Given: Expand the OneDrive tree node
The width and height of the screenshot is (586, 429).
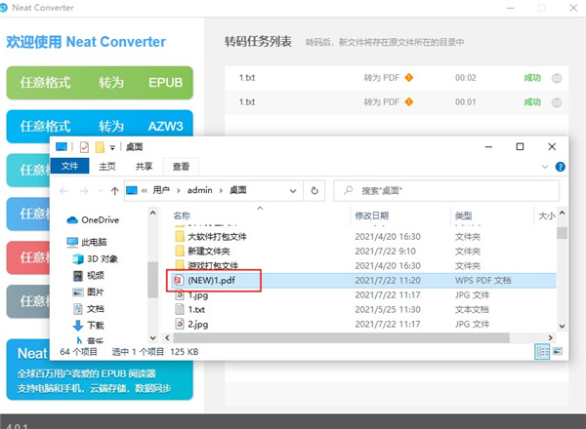Looking at the screenshot, I should 59,220.
